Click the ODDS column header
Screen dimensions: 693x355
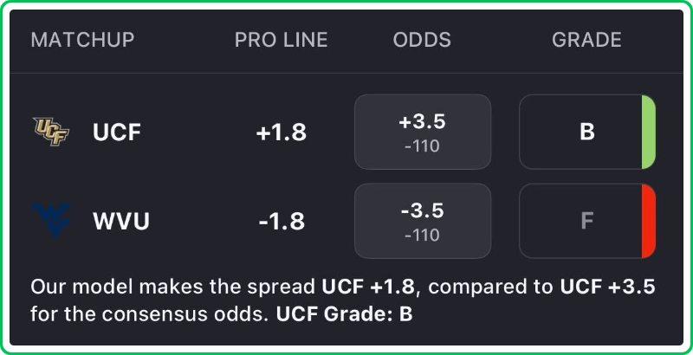pyautogui.click(x=422, y=40)
